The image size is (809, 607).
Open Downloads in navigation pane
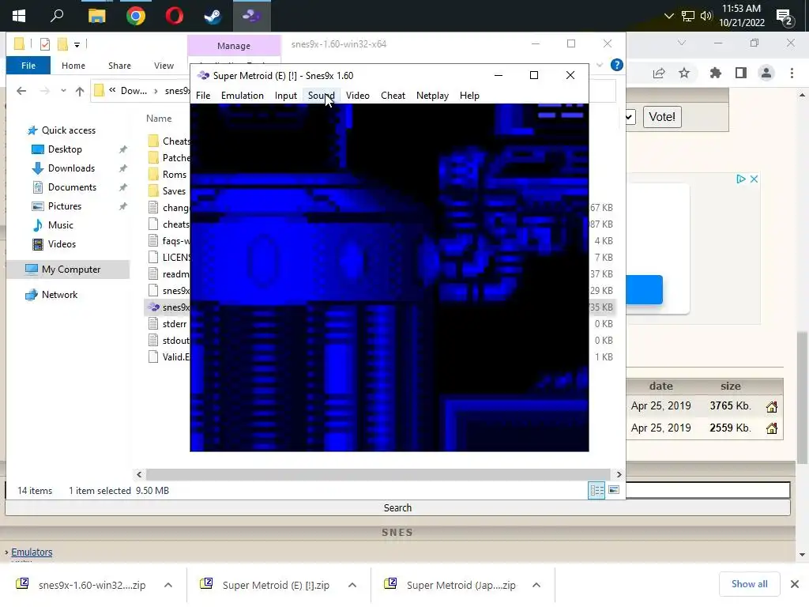[x=71, y=168]
